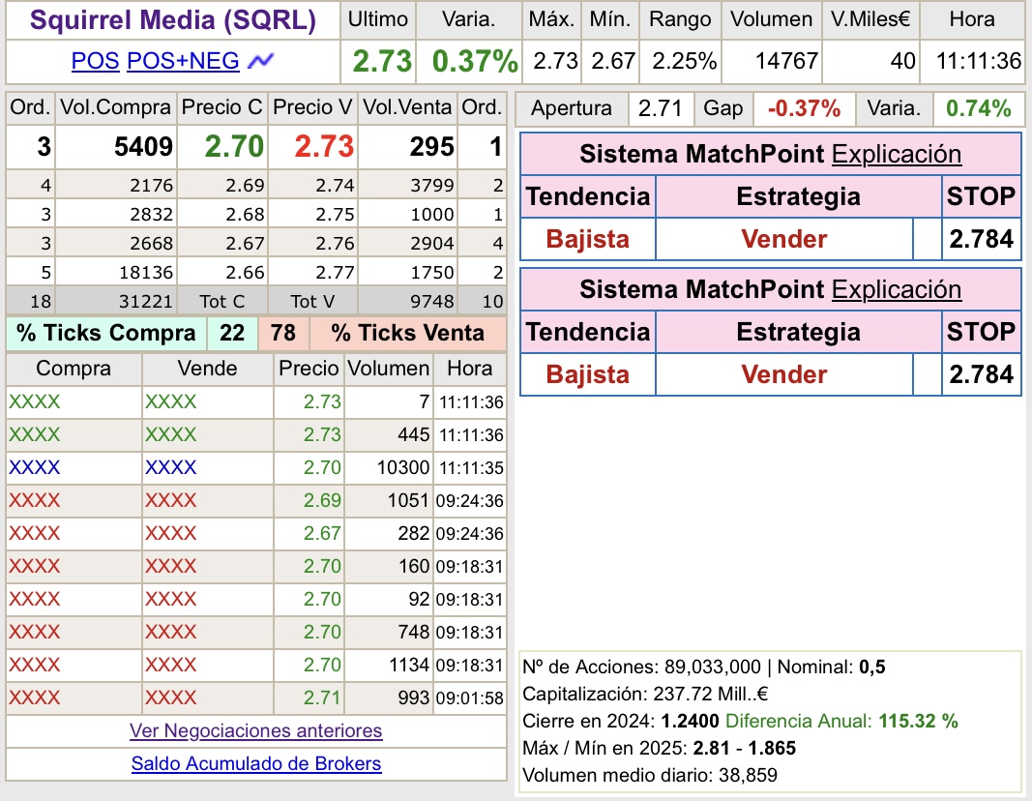Image resolution: width=1032 pixels, height=801 pixels.
Task: Open the first MatchPoint Explicación link
Action: [896, 154]
